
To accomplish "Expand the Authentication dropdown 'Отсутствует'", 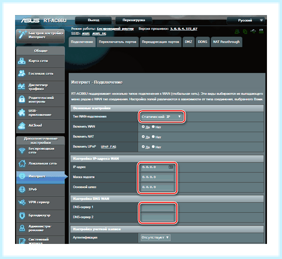I will (156, 237).
